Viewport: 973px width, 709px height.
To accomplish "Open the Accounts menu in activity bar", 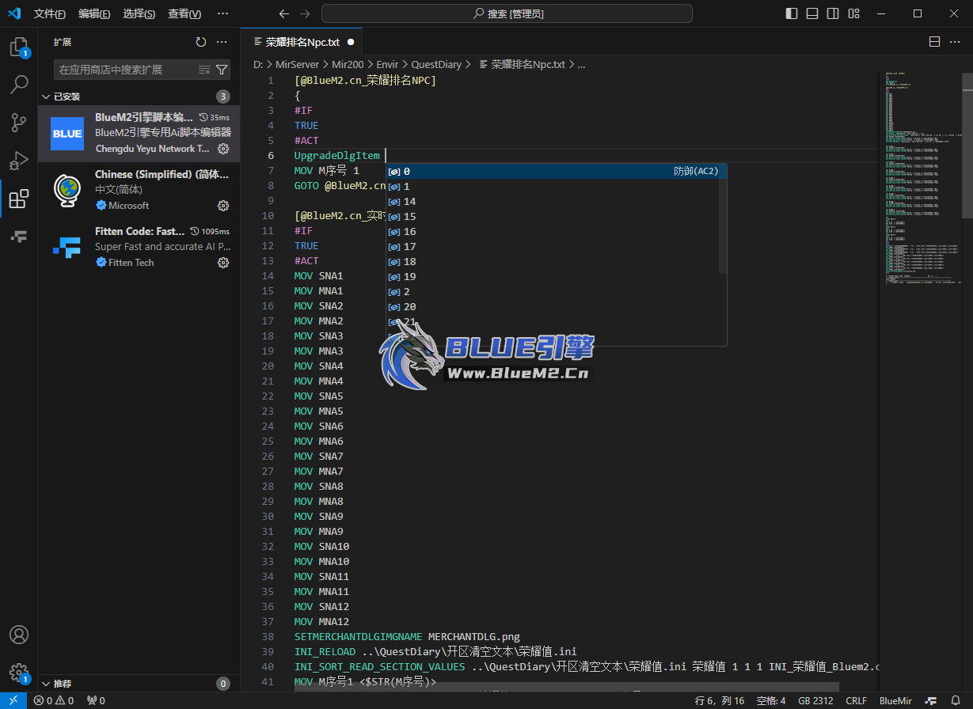I will [x=19, y=635].
